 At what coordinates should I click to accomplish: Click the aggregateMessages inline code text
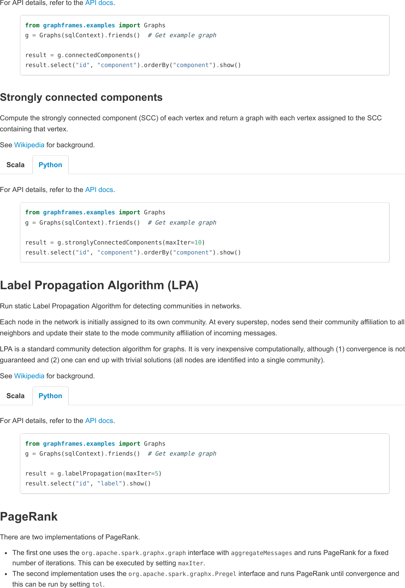point(261,553)
